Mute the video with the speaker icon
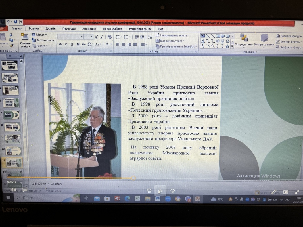 (13, 190)
